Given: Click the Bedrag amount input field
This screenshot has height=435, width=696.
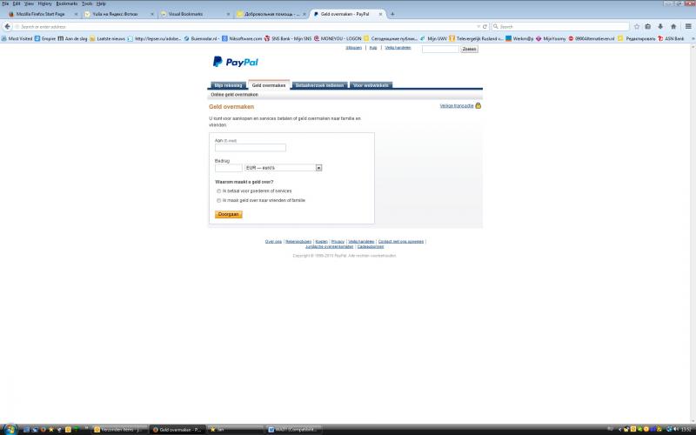Looking at the screenshot, I should (x=229, y=168).
